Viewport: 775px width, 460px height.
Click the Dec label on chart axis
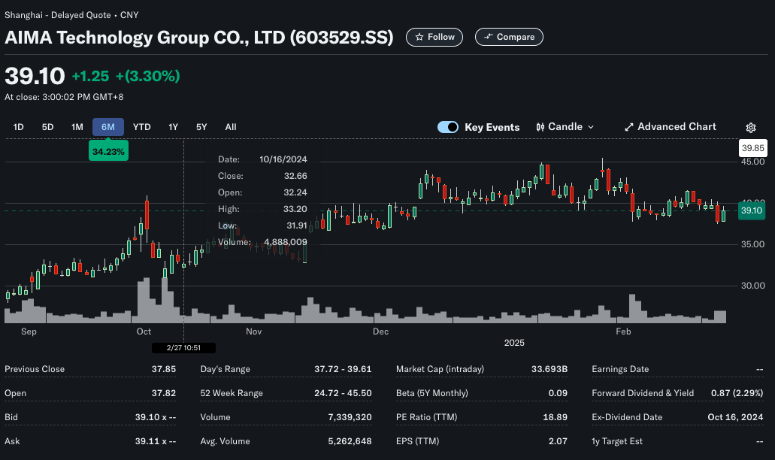pyautogui.click(x=380, y=331)
